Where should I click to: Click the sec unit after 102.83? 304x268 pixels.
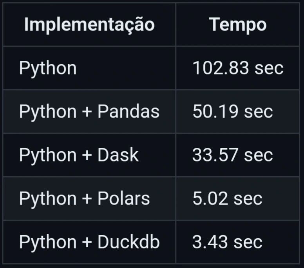tap(269, 69)
